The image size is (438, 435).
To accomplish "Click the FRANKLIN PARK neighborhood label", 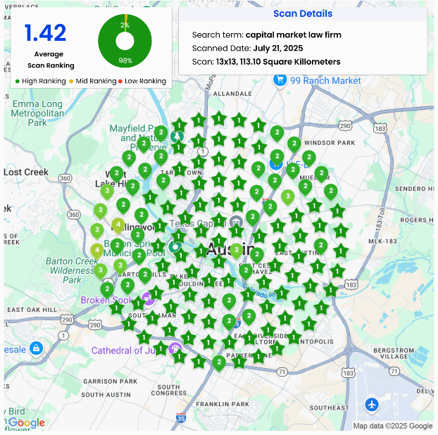I will pos(223,404).
